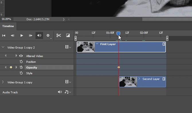Screen dimensions: 192x113
Task: Click the blue playhead marker
Action: pos(118,33)
